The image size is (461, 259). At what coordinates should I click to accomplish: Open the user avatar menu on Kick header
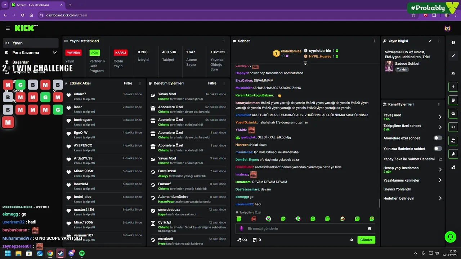click(x=447, y=28)
